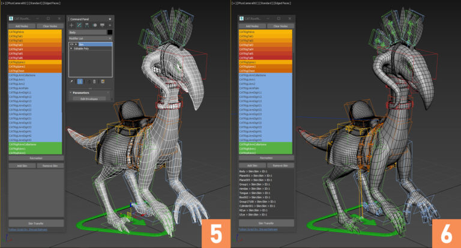Viewport: 461px width, 248px height.
Task: Toggle show end result icon
Action: (80, 82)
